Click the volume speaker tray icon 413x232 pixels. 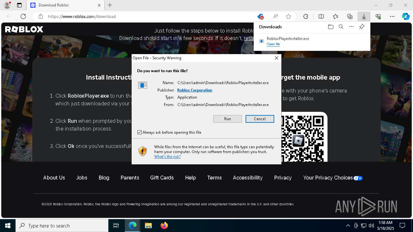(371, 226)
